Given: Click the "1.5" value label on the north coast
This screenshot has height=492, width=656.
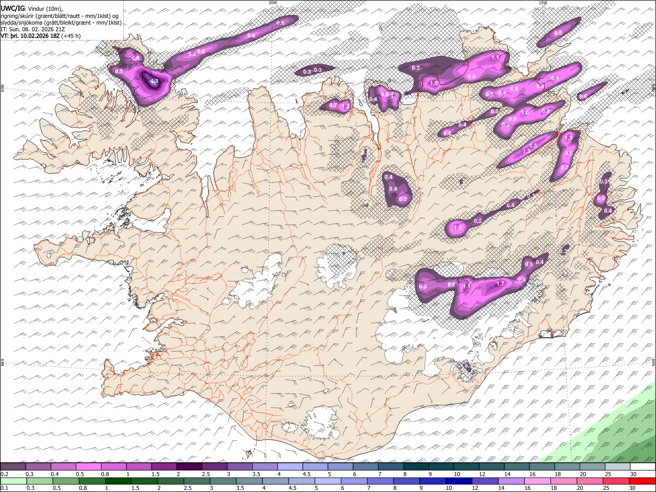Looking at the screenshot, I should pyautogui.click(x=434, y=83).
